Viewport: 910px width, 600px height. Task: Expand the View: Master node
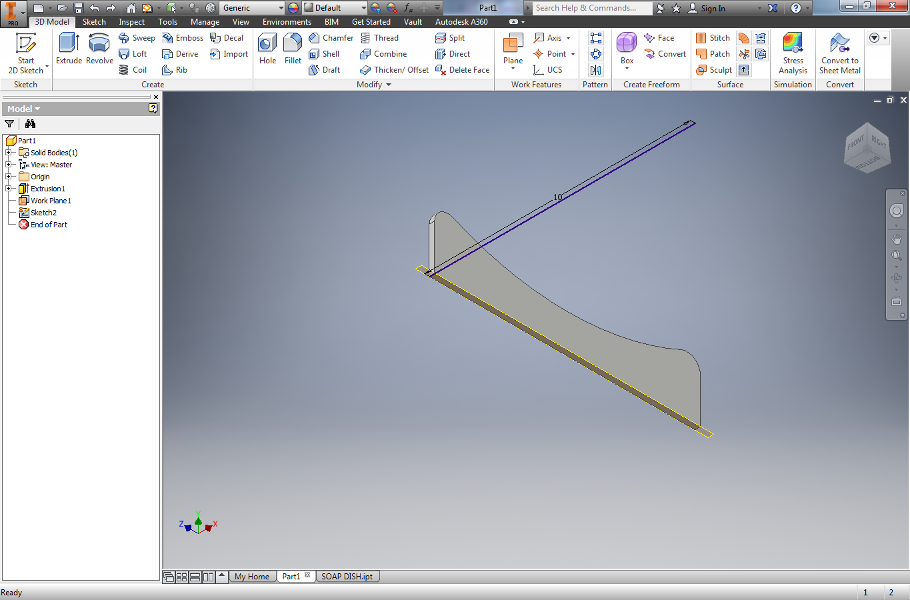click(8, 165)
